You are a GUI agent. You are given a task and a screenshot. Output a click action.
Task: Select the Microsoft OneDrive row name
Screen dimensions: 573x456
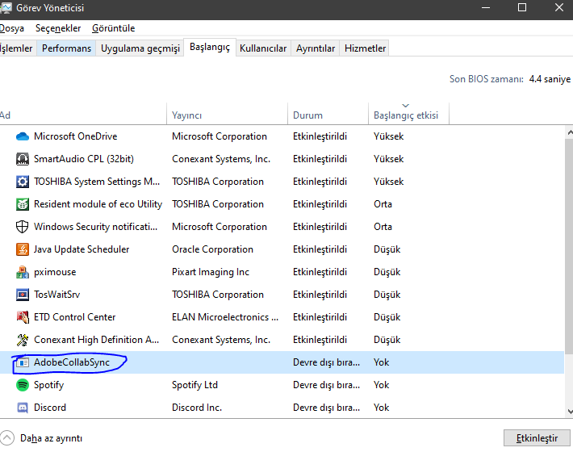point(75,136)
